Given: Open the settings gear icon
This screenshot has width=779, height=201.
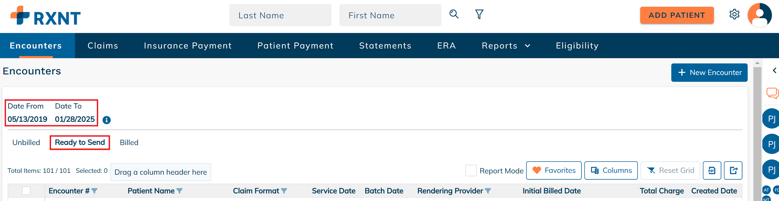Looking at the screenshot, I should (734, 14).
